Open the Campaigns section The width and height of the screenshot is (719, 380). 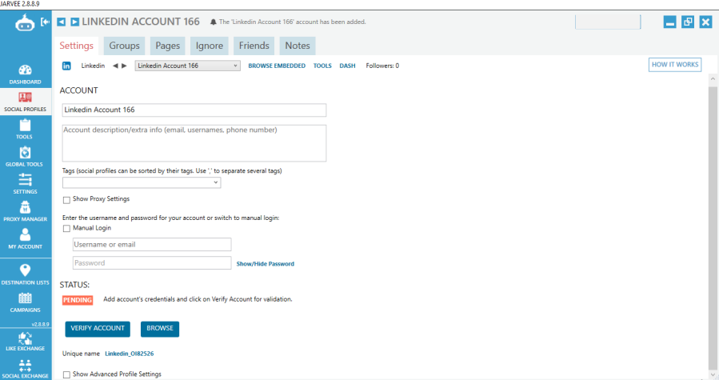click(x=26, y=302)
